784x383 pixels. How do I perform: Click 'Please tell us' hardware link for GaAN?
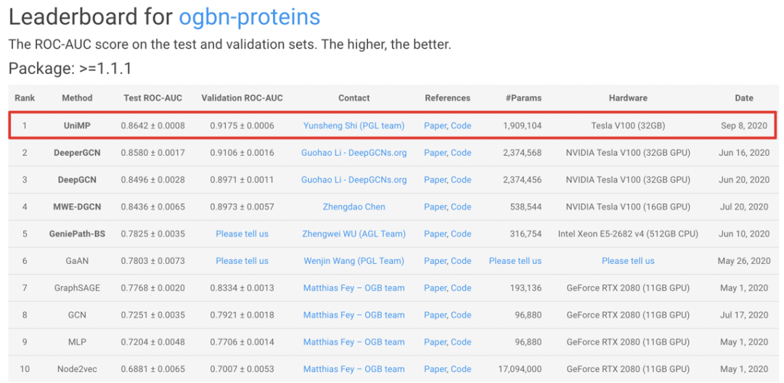[x=628, y=260]
